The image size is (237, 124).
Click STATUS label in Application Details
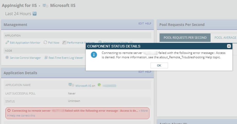tap(10, 101)
